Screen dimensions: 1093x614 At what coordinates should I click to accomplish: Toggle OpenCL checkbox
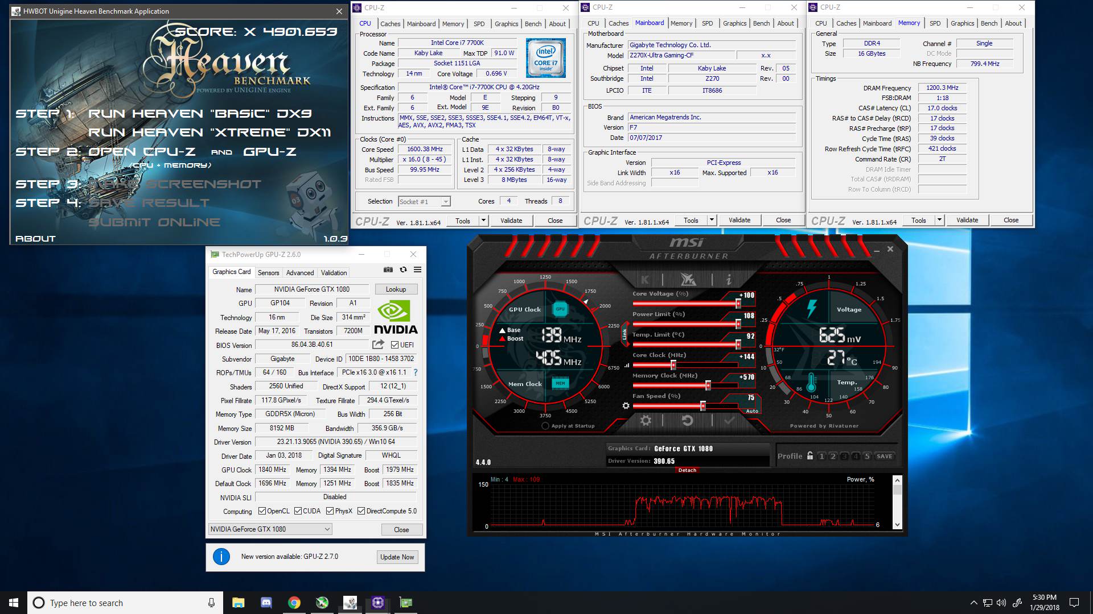pyautogui.click(x=262, y=511)
